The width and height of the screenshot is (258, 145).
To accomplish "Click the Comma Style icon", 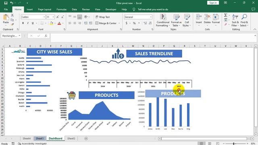I will point(139,23).
